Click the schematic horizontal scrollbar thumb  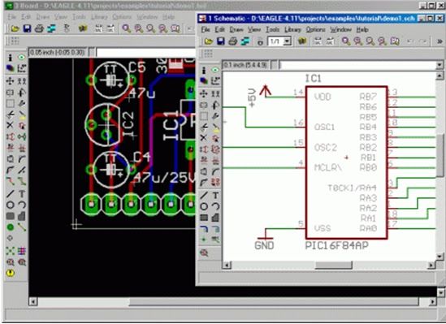click(x=333, y=266)
